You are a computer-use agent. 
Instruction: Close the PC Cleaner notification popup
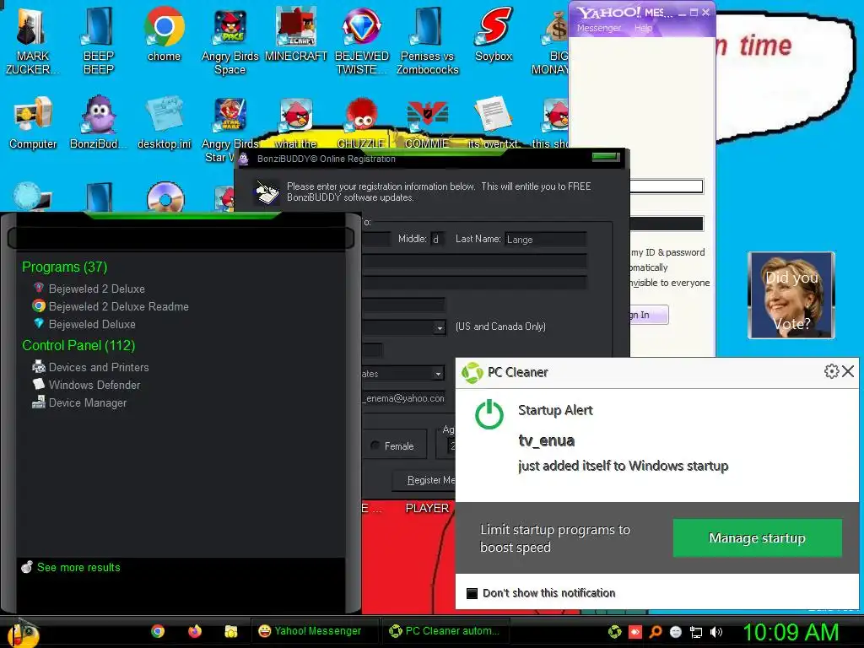coord(849,371)
